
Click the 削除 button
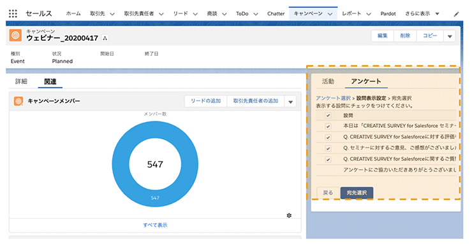(405, 36)
